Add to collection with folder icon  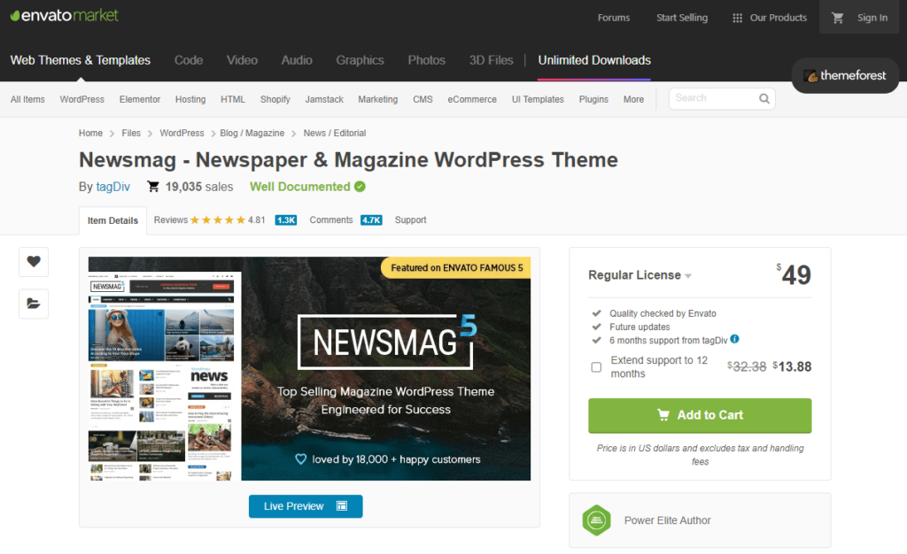tap(34, 304)
